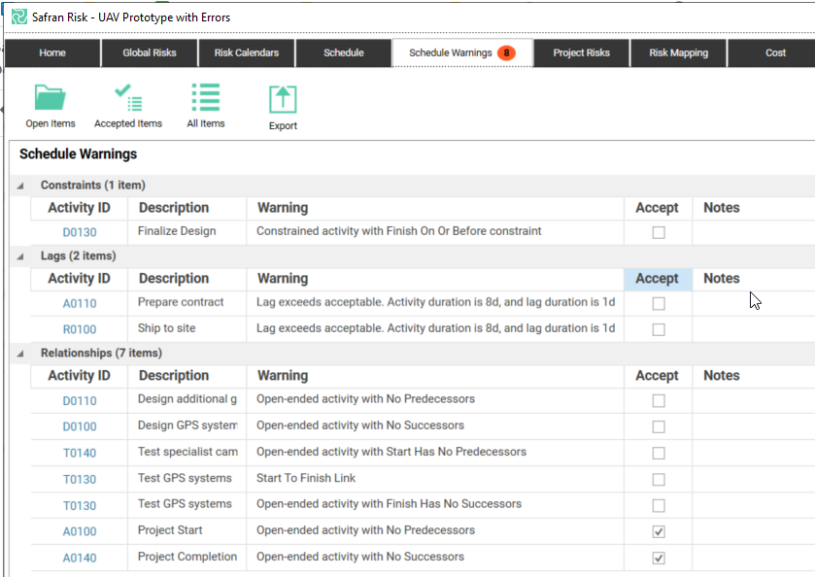Collapse the Constraints group

click(x=21, y=186)
